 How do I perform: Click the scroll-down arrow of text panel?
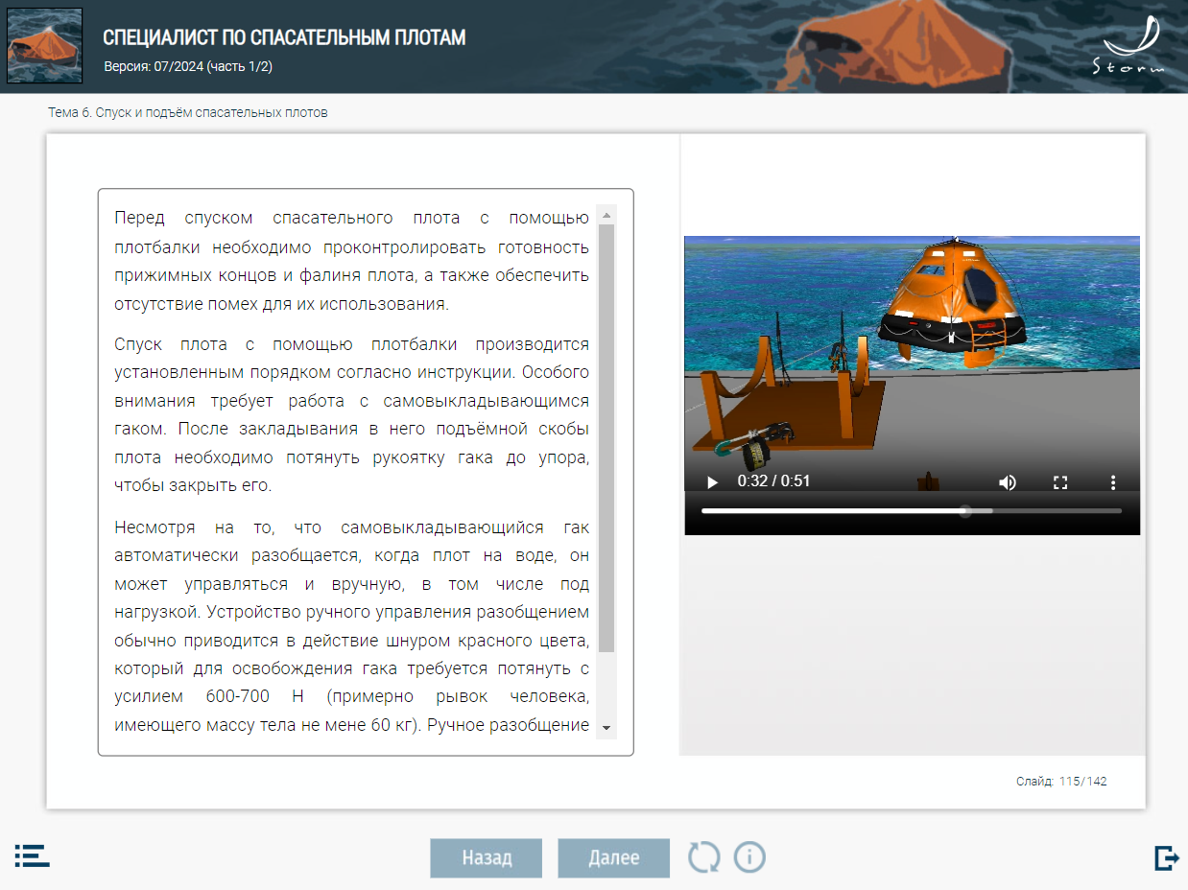606,729
